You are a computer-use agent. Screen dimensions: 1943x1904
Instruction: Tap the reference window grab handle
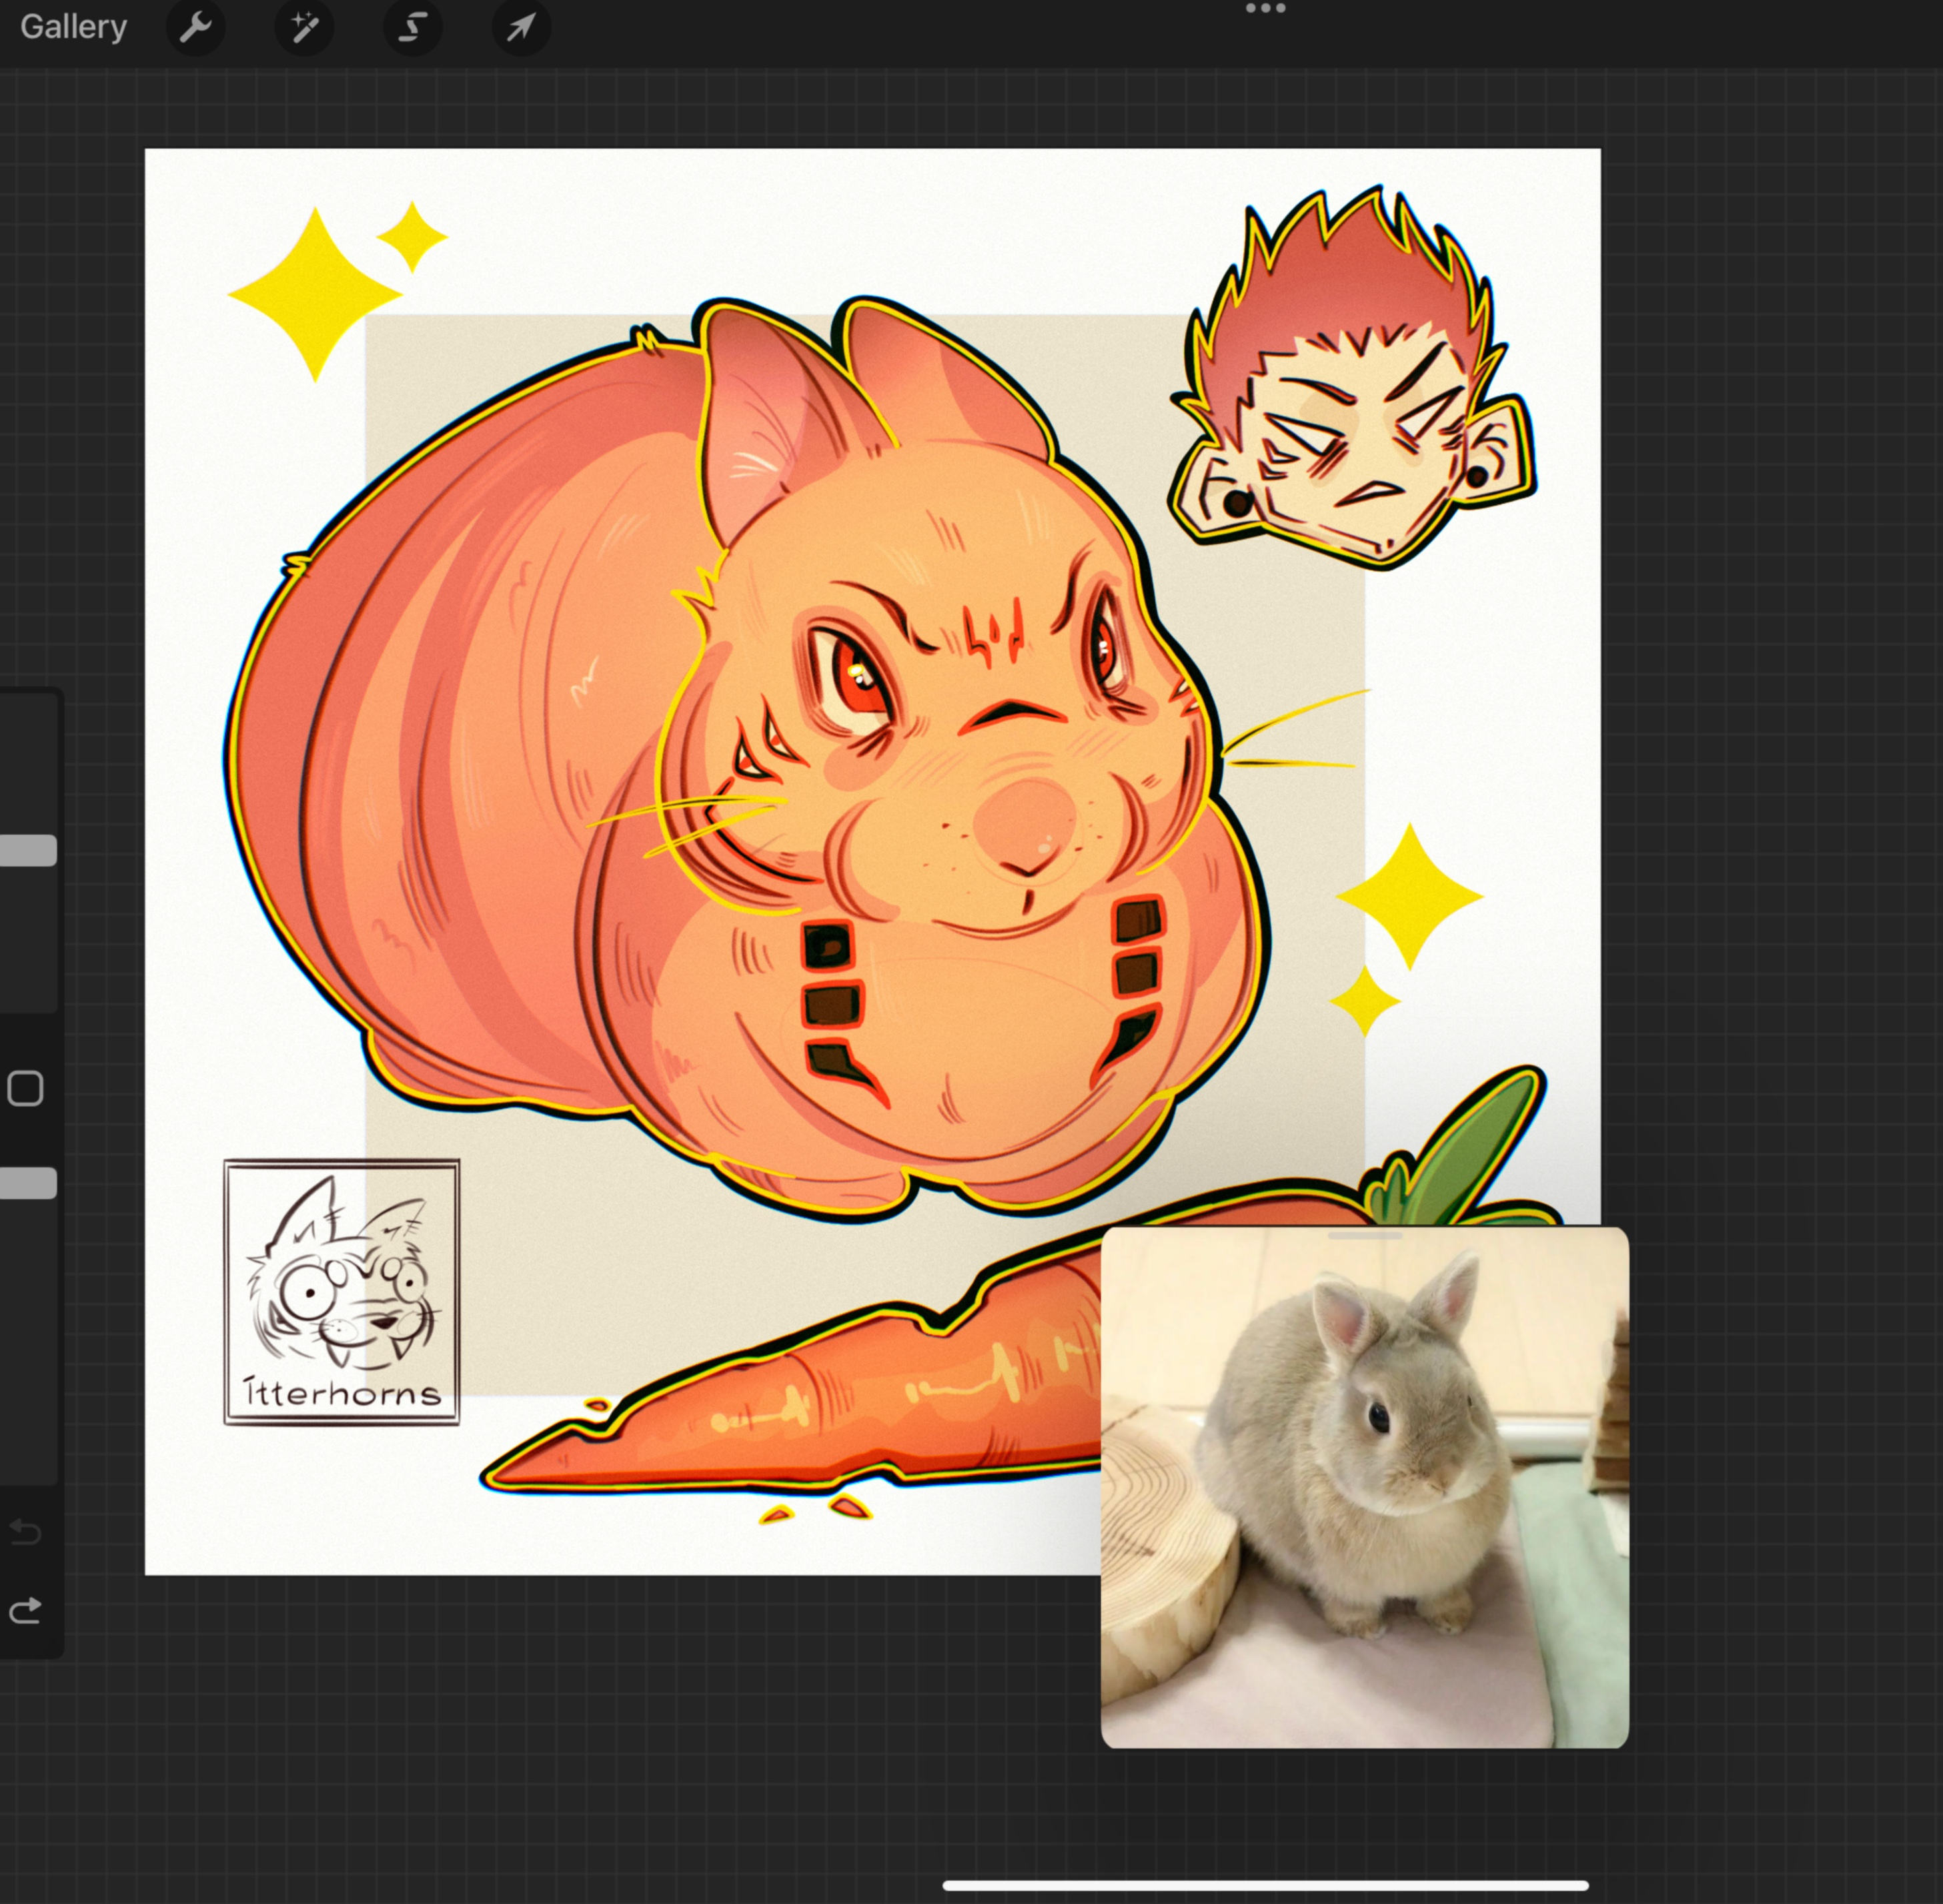point(1364,1236)
